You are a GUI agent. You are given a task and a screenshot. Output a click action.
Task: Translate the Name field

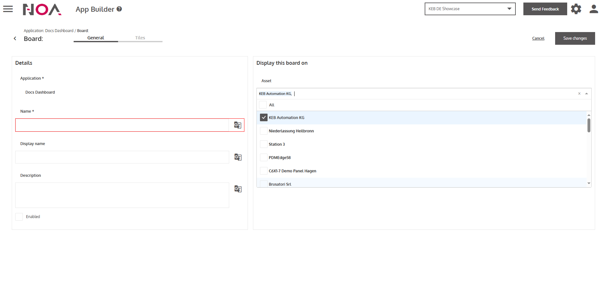(x=237, y=125)
